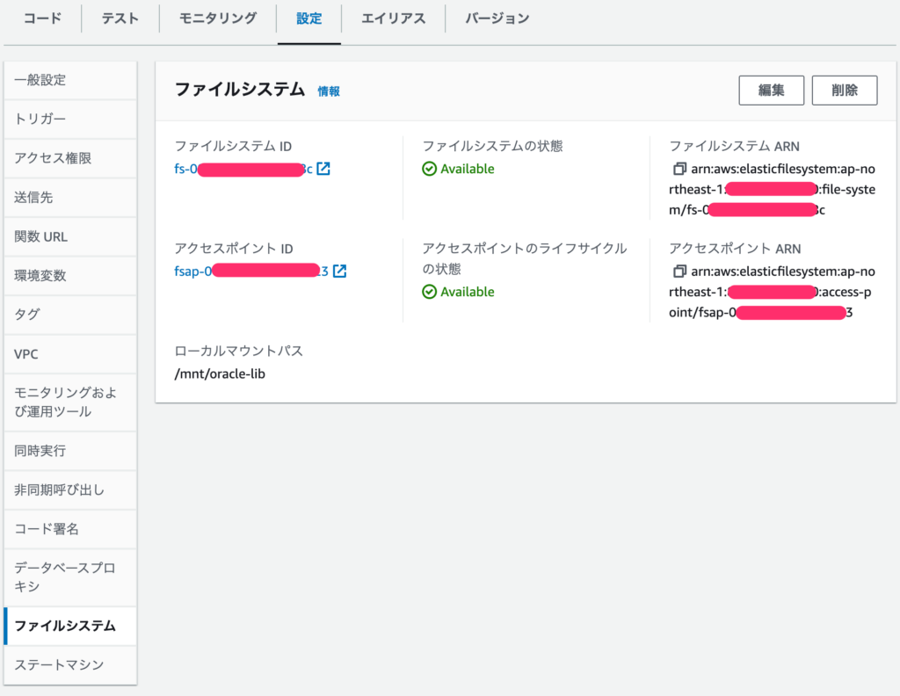Select ファイルシステム in the sidebar
This screenshot has width=900, height=696.
(70, 626)
